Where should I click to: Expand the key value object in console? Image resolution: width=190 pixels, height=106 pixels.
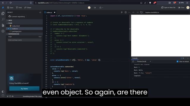tap(139, 73)
